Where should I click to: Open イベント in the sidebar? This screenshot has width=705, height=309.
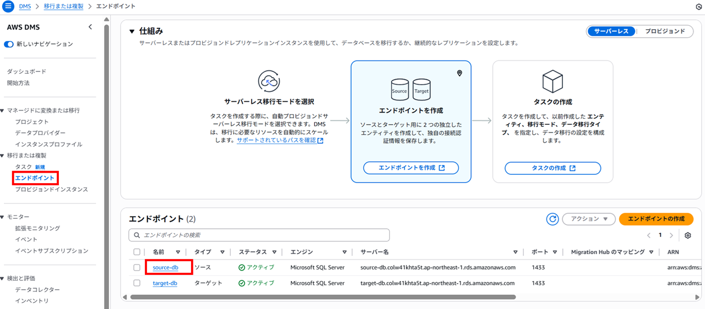tap(26, 239)
